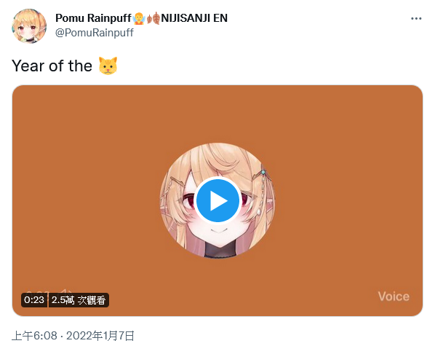Select the 'Year of the' tweet text

pyautogui.click(x=52, y=66)
